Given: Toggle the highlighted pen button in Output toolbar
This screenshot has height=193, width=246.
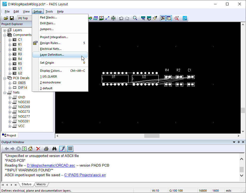Looking at the screenshot, I should pyautogui.click(x=62, y=149).
